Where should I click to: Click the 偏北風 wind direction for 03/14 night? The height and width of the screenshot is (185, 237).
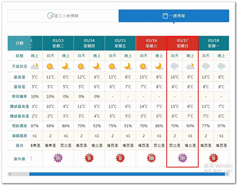97,146
